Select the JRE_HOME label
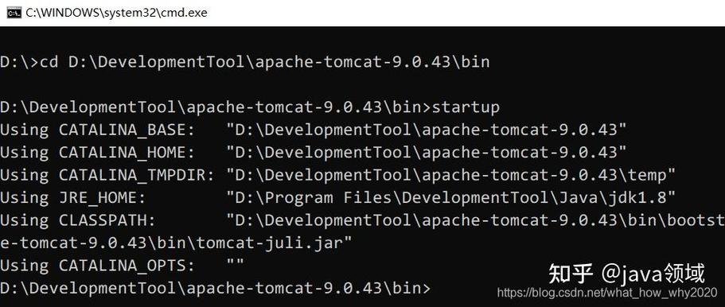The image size is (725, 307). point(102,198)
